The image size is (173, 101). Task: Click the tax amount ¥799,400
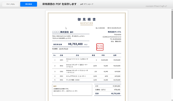pyautogui.click(x=117, y=90)
